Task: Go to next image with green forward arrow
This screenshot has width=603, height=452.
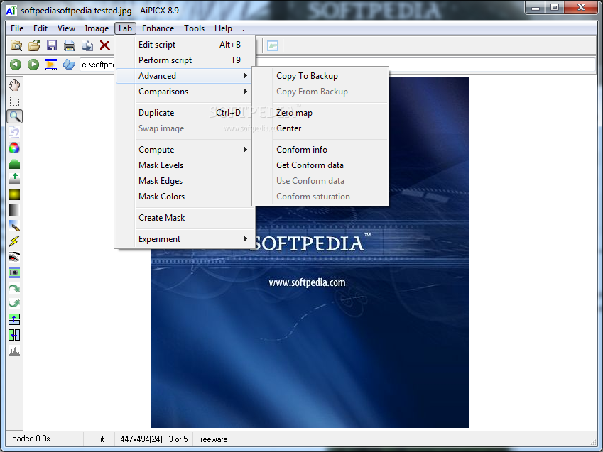Action: tap(33, 64)
